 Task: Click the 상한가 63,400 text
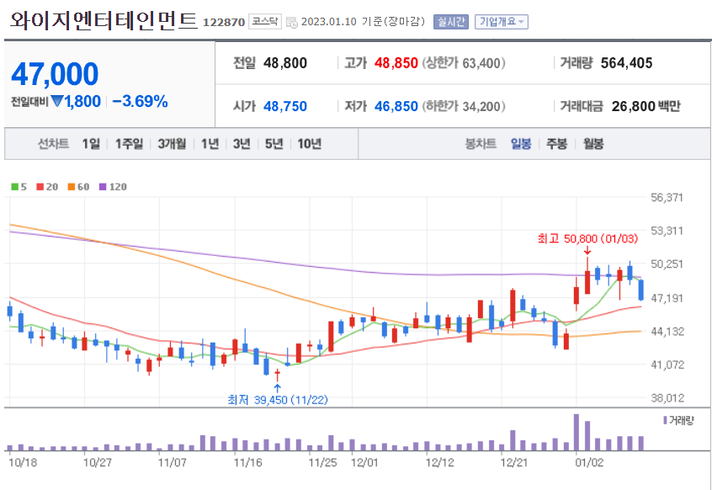tap(464, 62)
